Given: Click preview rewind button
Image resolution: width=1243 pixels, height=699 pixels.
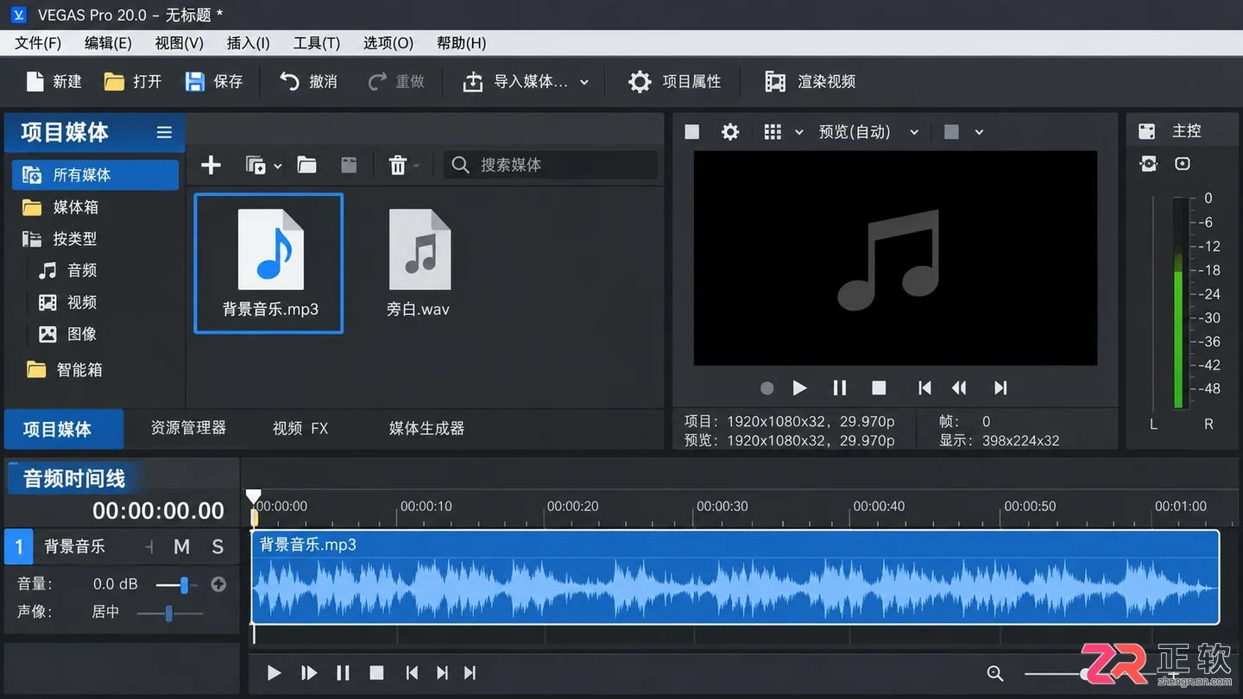Looking at the screenshot, I should tap(959, 388).
